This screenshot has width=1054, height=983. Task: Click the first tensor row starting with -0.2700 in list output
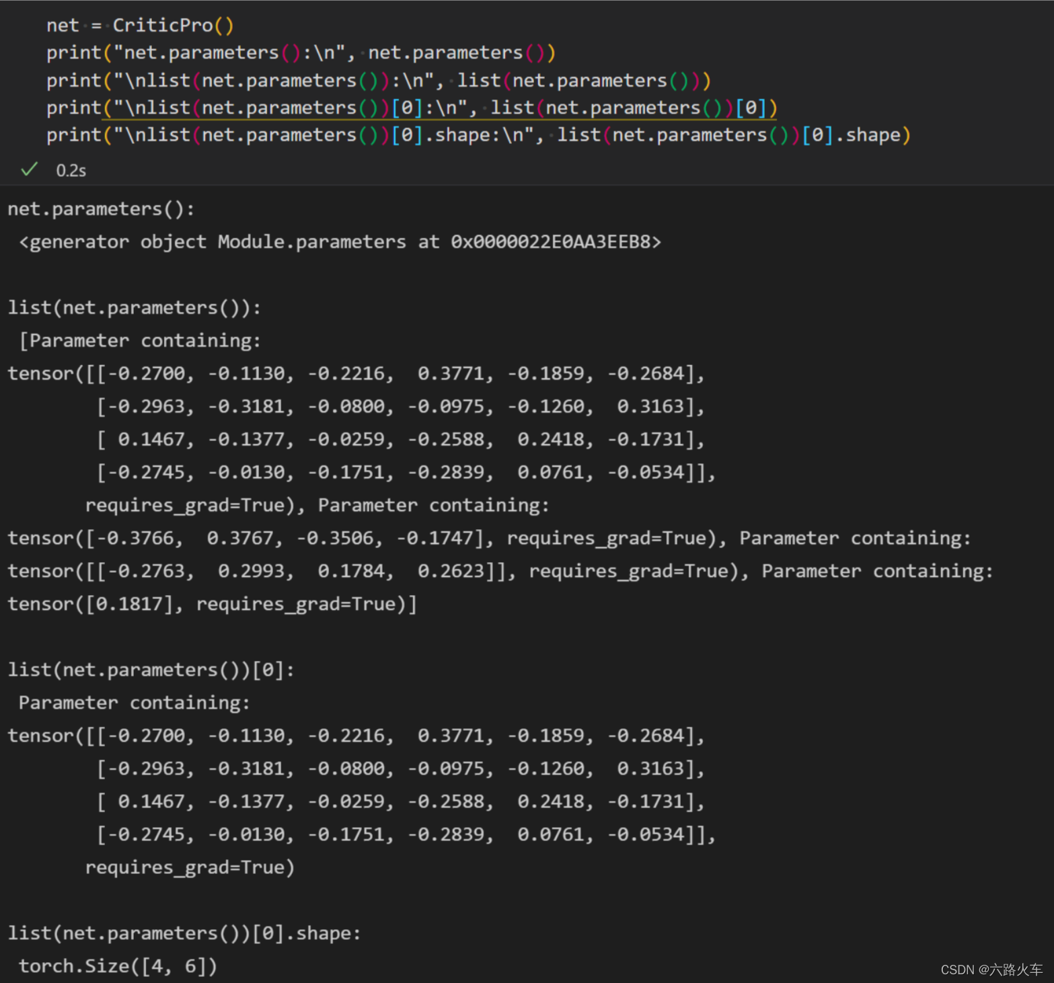click(x=356, y=374)
